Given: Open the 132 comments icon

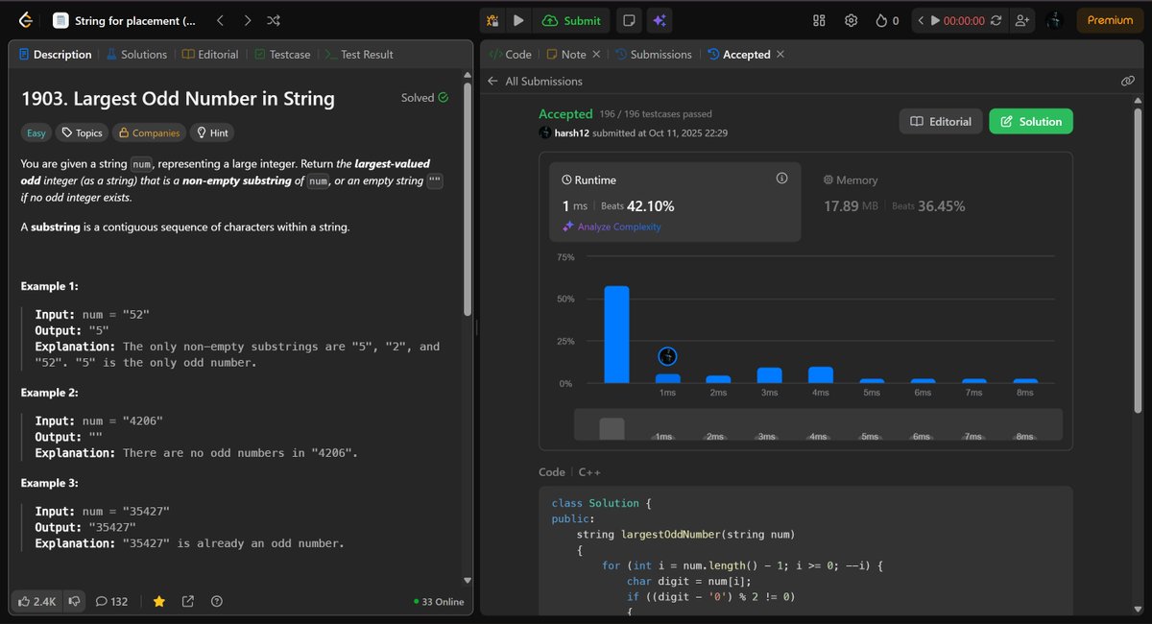Looking at the screenshot, I should pyautogui.click(x=111, y=601).
